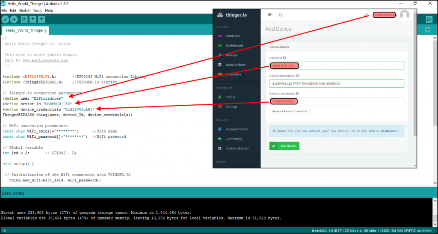
Task: Click the Profile person icon in sidebar
Action: pyautogui.click(x=219, y=97)
